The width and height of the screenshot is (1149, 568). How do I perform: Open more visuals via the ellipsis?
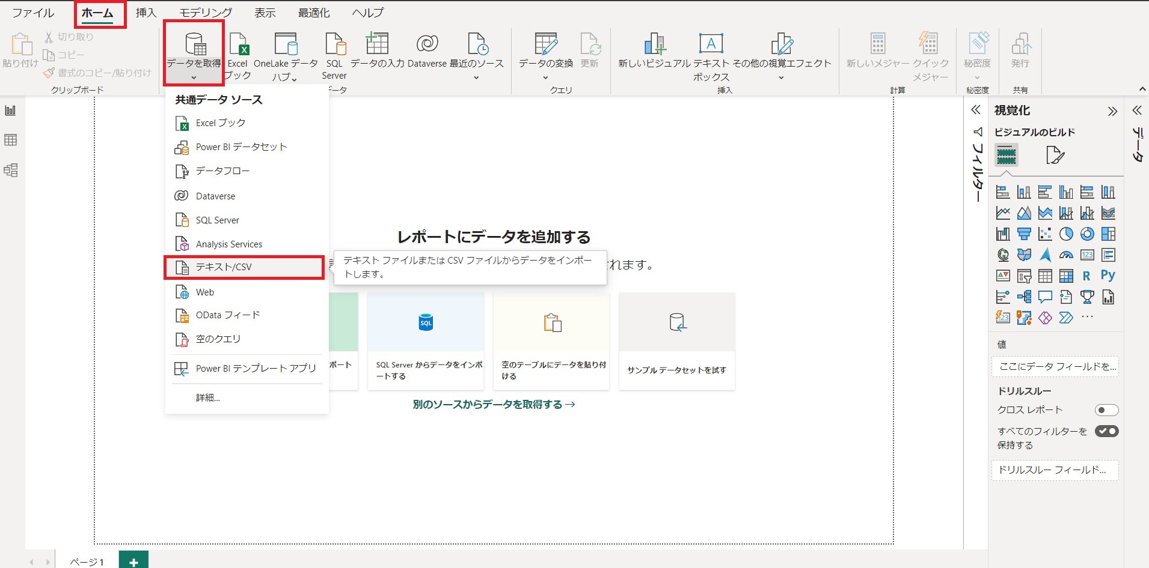click(x=1087, y=317)
